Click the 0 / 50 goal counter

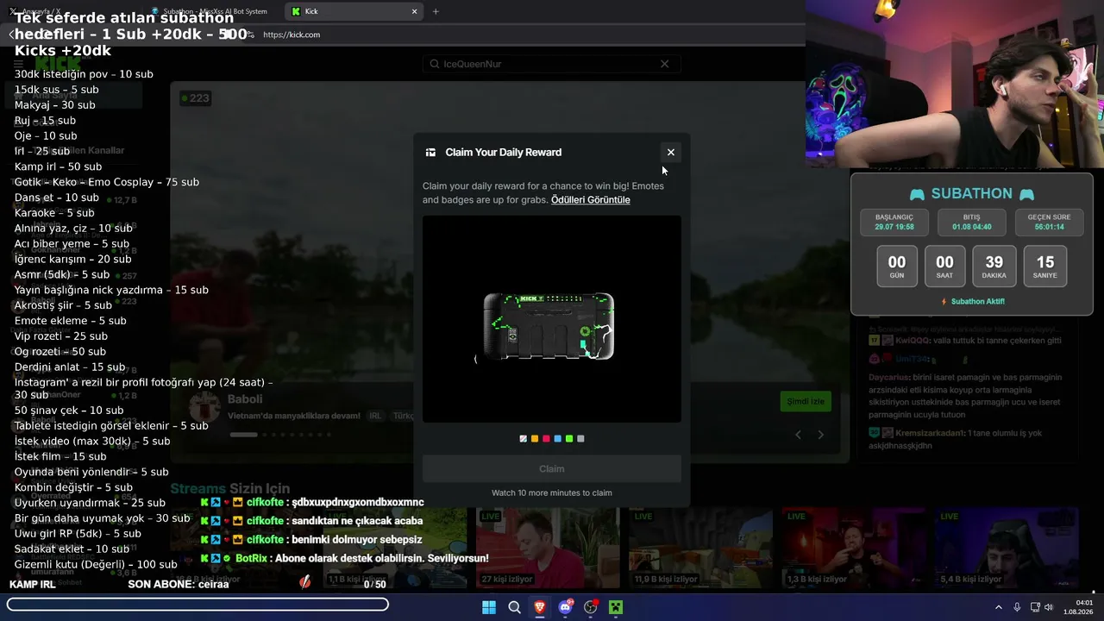[374, 584]
